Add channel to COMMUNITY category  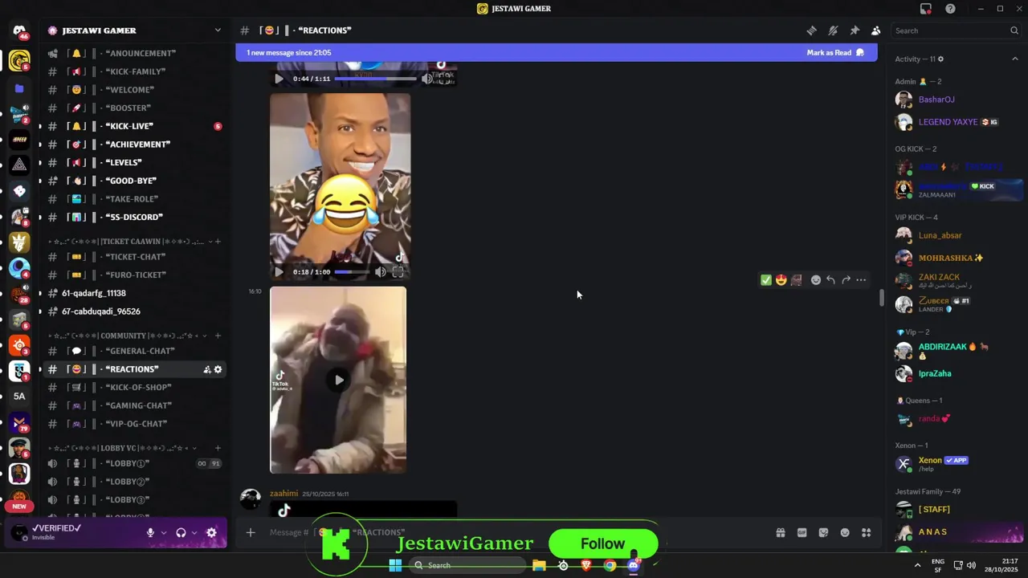(x=218, y=336)
